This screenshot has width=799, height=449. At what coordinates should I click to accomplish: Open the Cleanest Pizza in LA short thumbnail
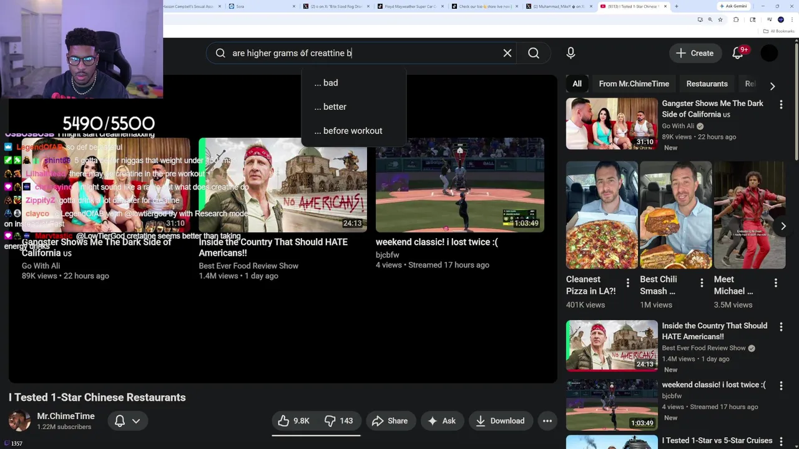click(x=602, y=215)
